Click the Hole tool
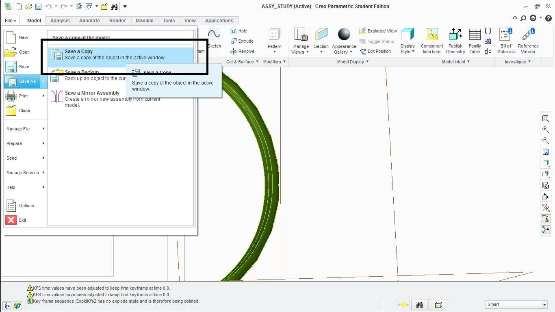The height and width of the screenshot is (312, 555). click(x=238, y=31)
